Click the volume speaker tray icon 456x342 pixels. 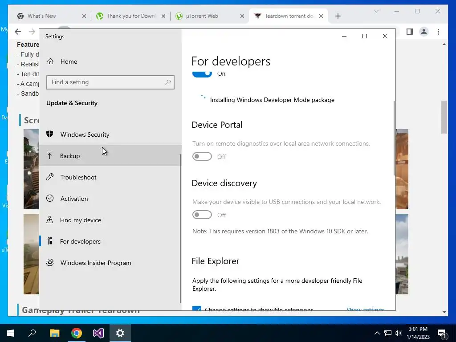click(398, 333)
